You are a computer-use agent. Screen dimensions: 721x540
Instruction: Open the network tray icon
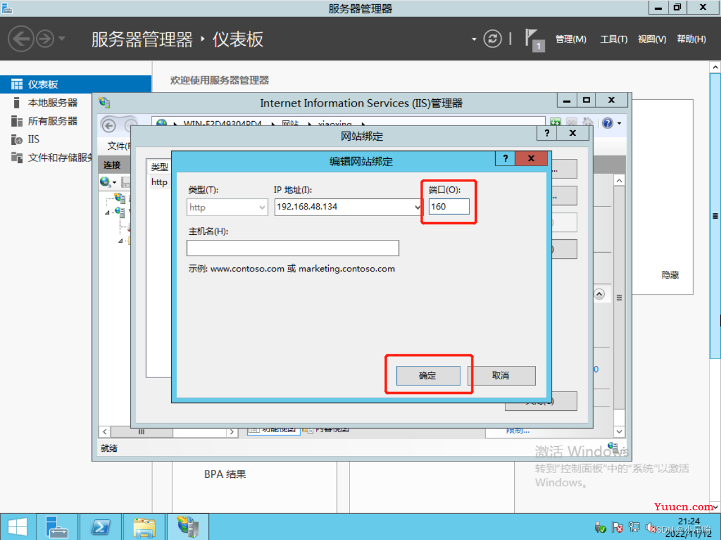pos(634,527)
